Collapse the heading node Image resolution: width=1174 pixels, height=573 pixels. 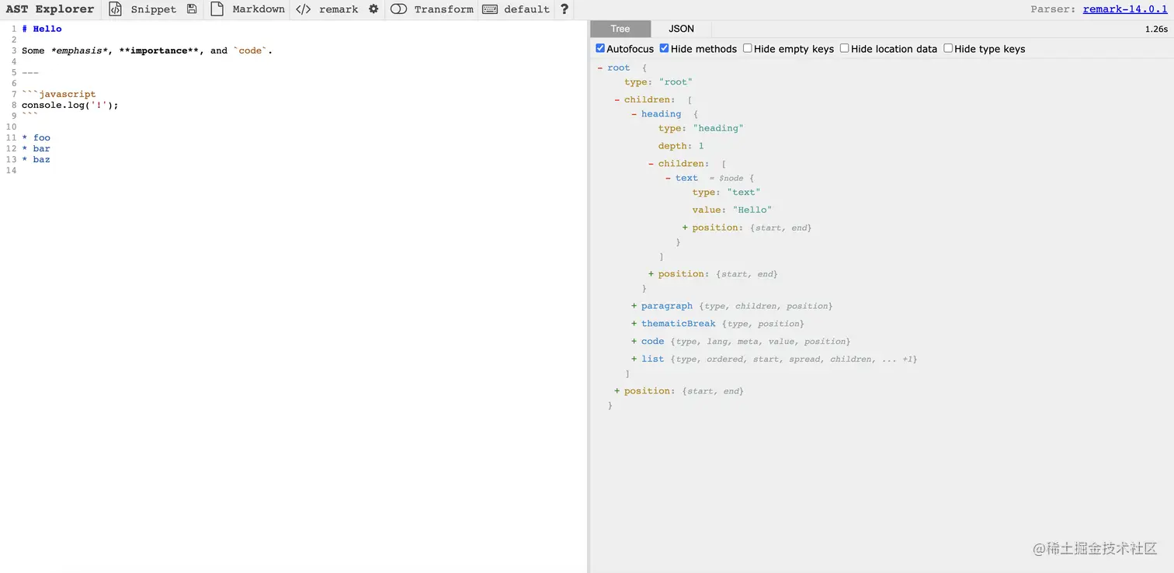coord(634,114)
